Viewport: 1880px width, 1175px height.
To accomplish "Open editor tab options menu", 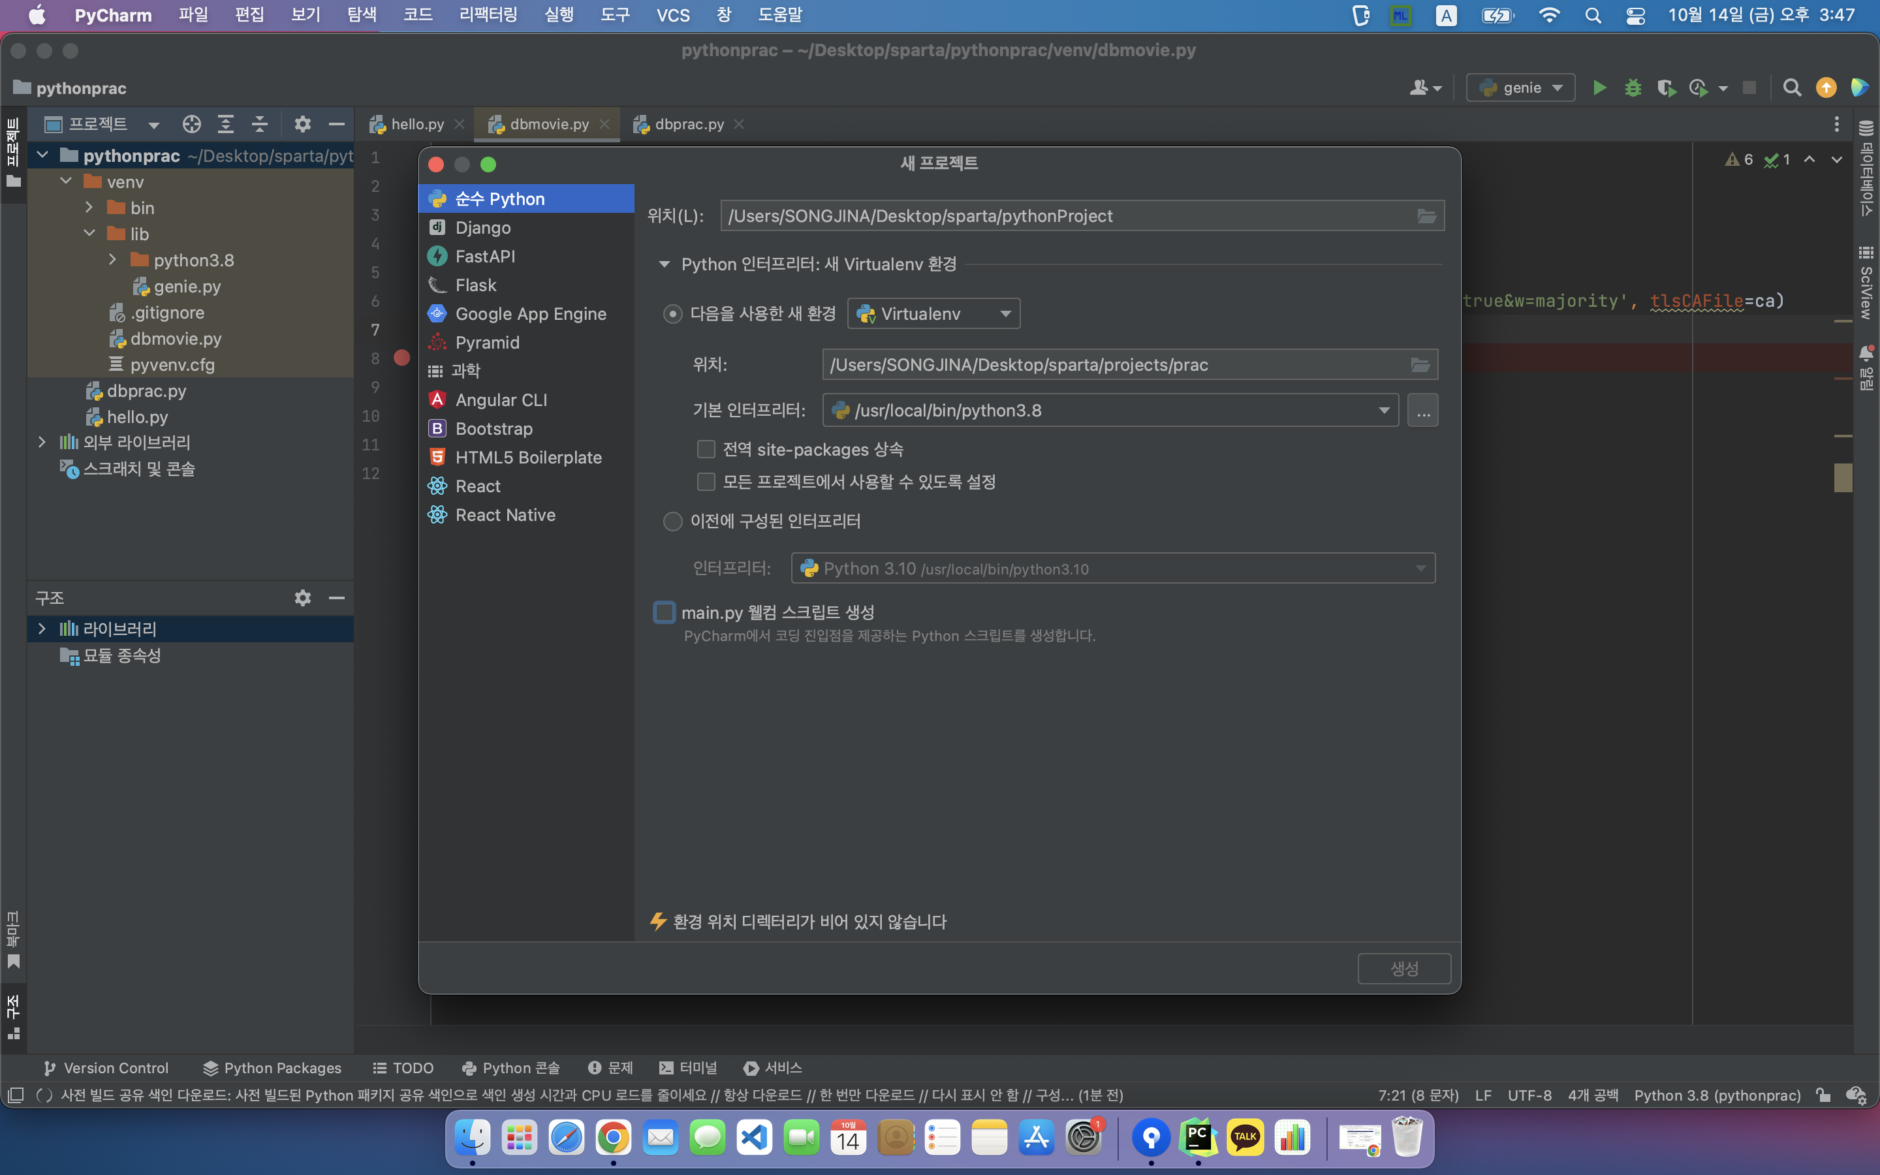I will pyautogui.click(x=1836, y=124).
